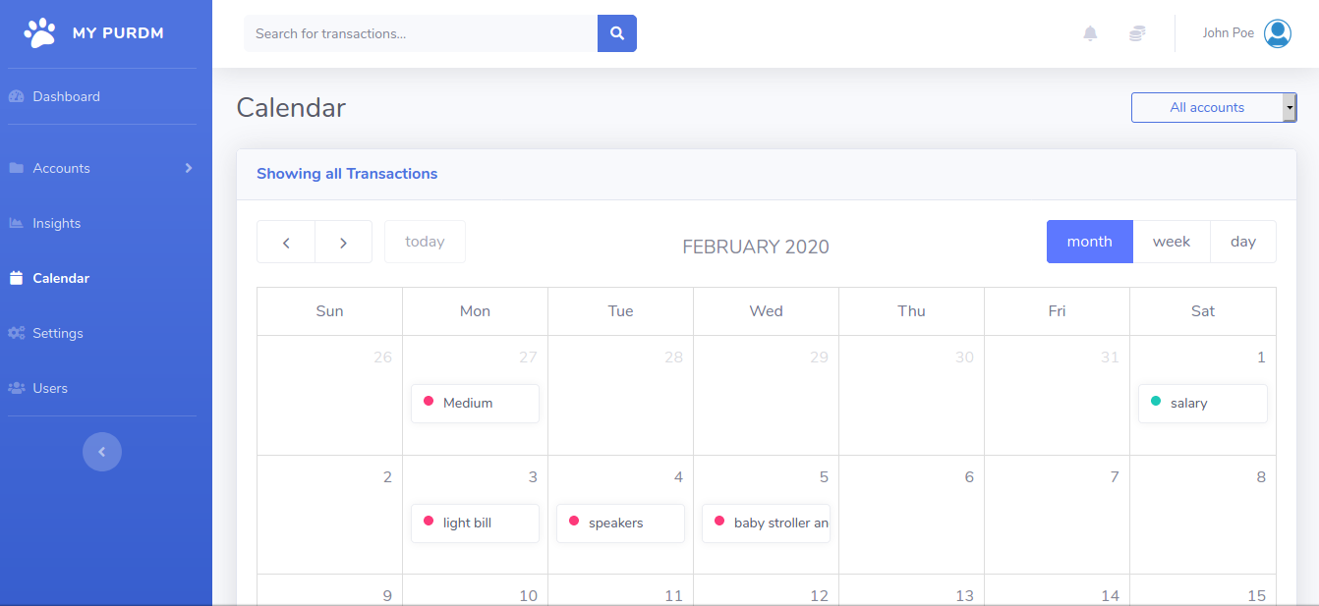This screenshot has width=1319, height=606.
Task: Open the notifications bell
Action: 1090,33
